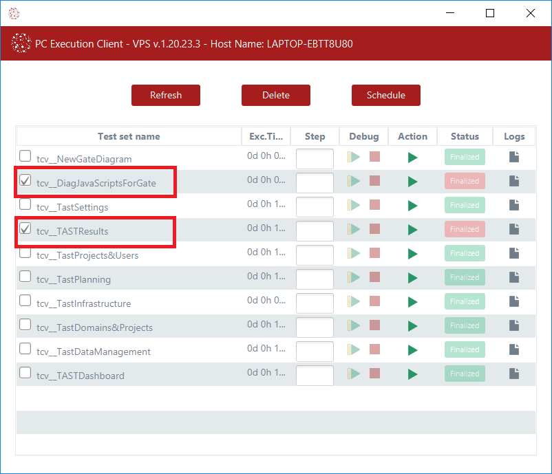View the tcv__TASTDashboard log file
The width and height of the screenshot is (552, 474).
pos(514,374)
